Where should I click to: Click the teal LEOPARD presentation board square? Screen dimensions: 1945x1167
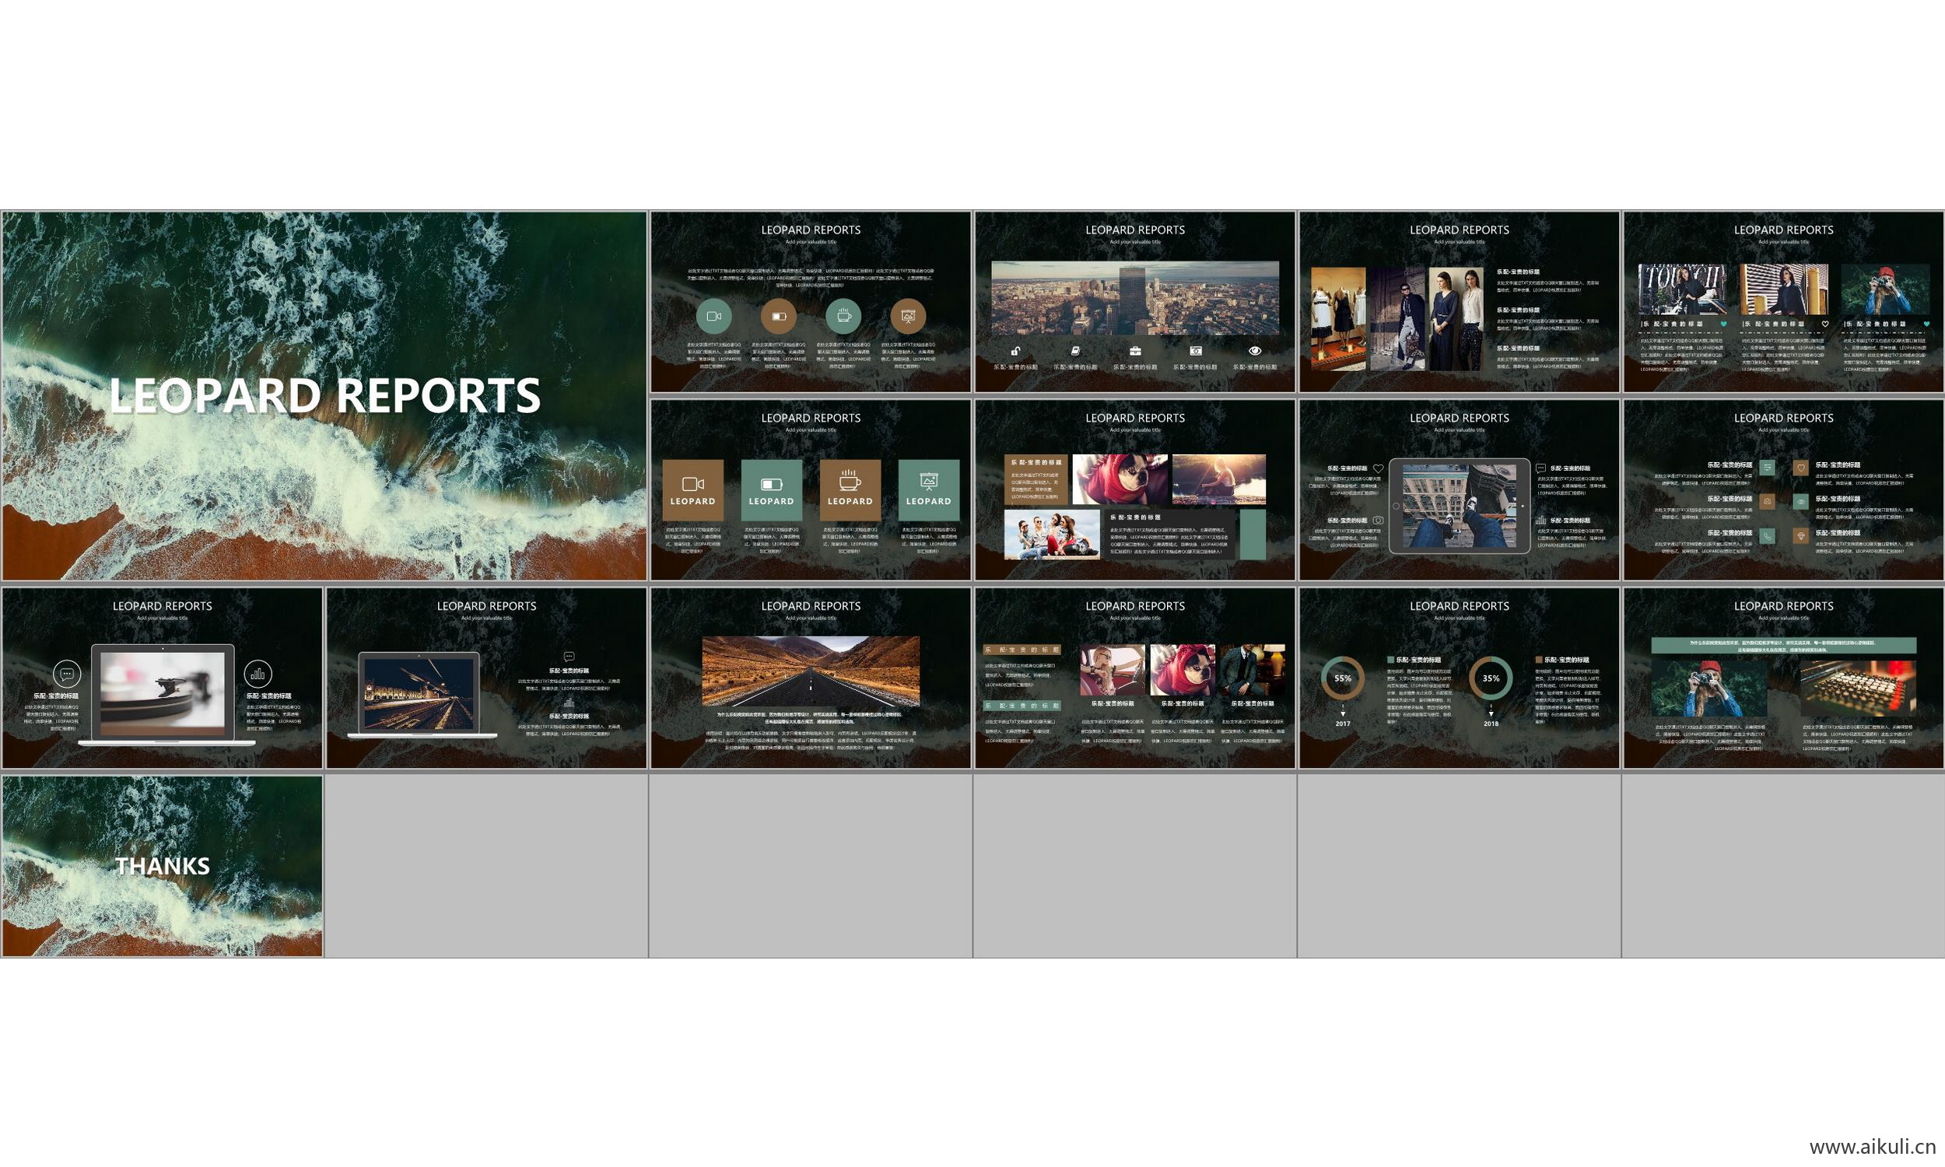[x=928, y=489]
